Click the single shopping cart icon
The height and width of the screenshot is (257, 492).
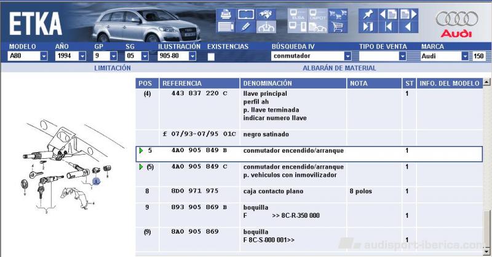point(338,26)
